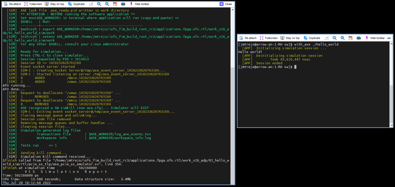Toggle Stay on top for left terminal

[x=55, y=4]
